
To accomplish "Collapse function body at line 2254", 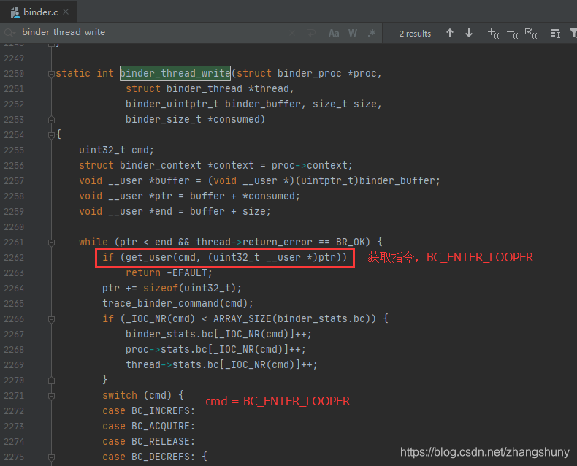I will point(52,135).
